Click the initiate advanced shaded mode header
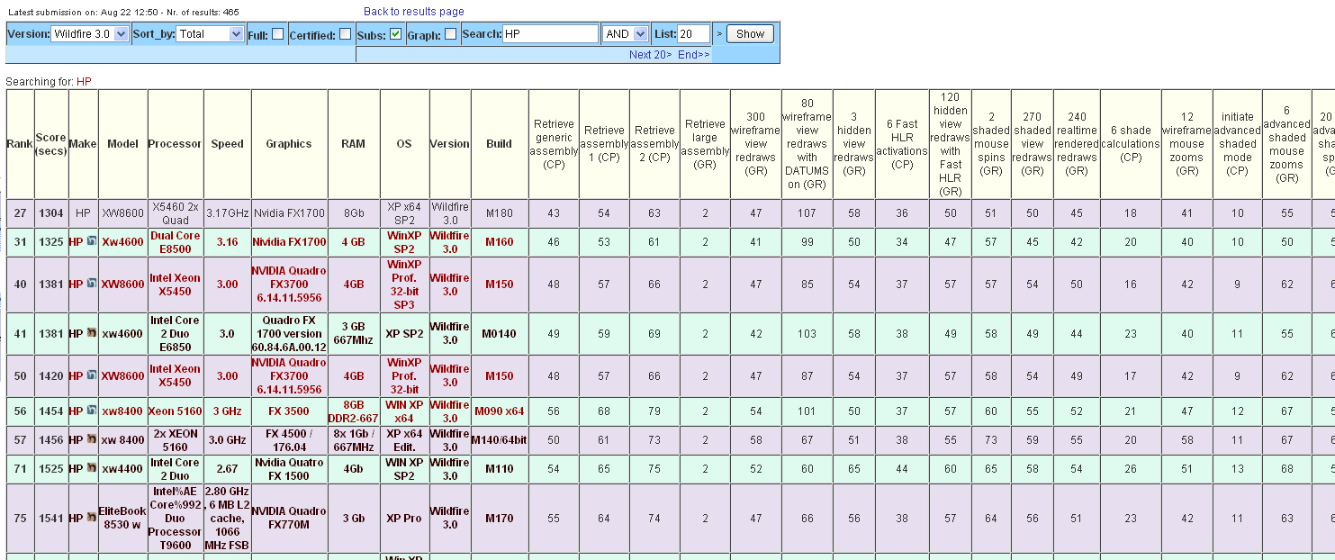The width and height of the screenshot is (1335, 560). coord(1238,144)
